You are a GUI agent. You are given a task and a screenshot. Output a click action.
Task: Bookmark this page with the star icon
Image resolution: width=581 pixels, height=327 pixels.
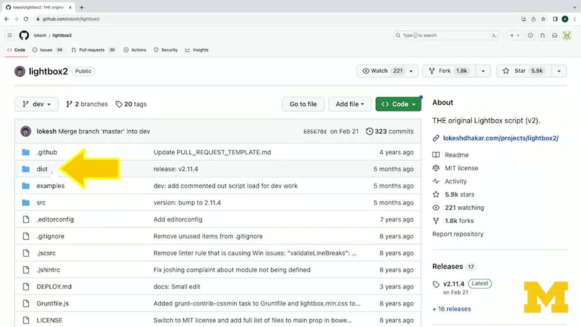click(543, 19)
